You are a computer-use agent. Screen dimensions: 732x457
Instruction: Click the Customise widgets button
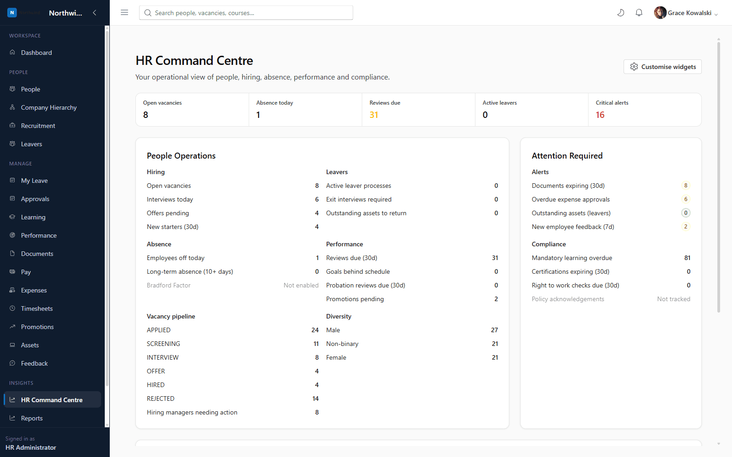coord(662,67)
